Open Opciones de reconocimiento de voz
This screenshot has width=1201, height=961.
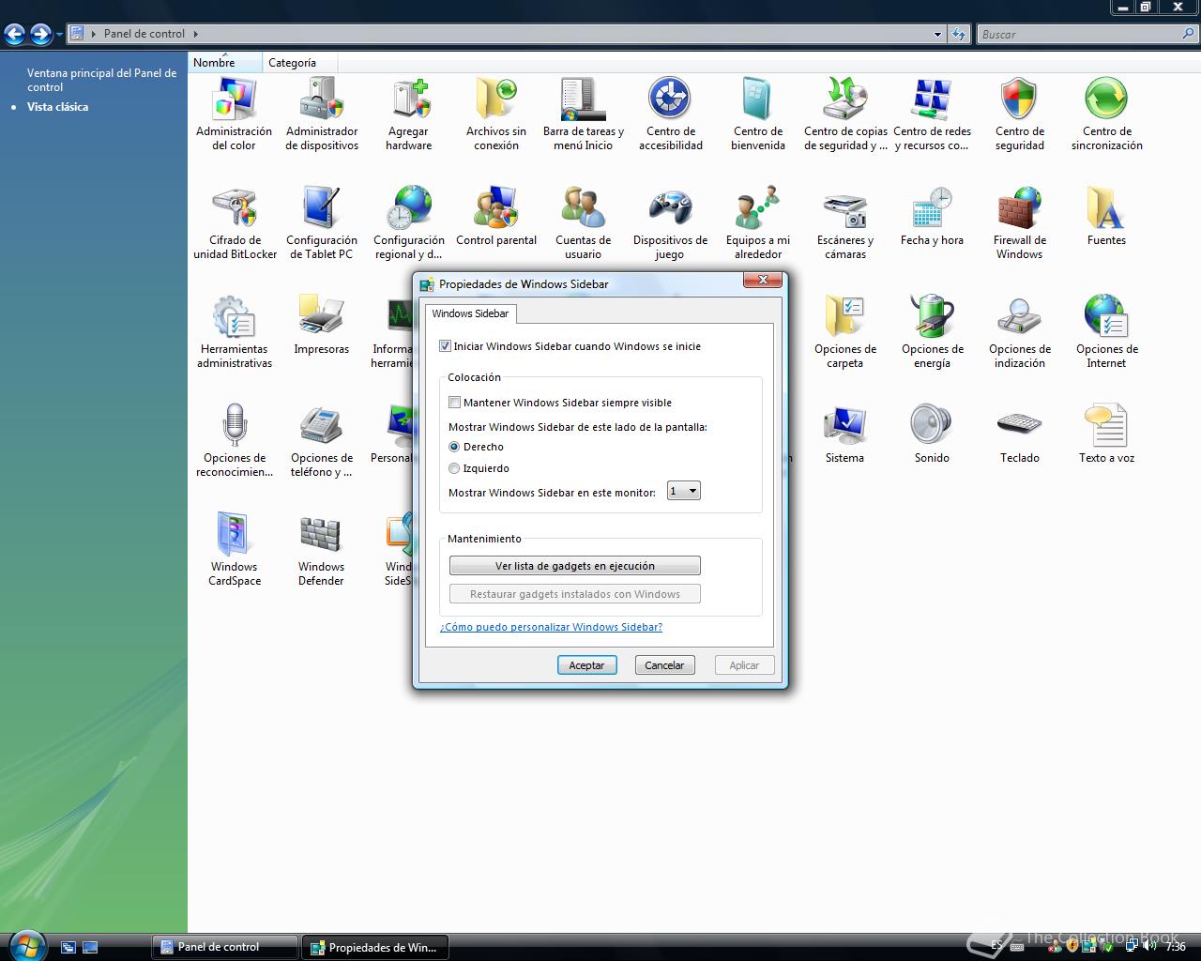pyautogui.click(x=235, y=441)
